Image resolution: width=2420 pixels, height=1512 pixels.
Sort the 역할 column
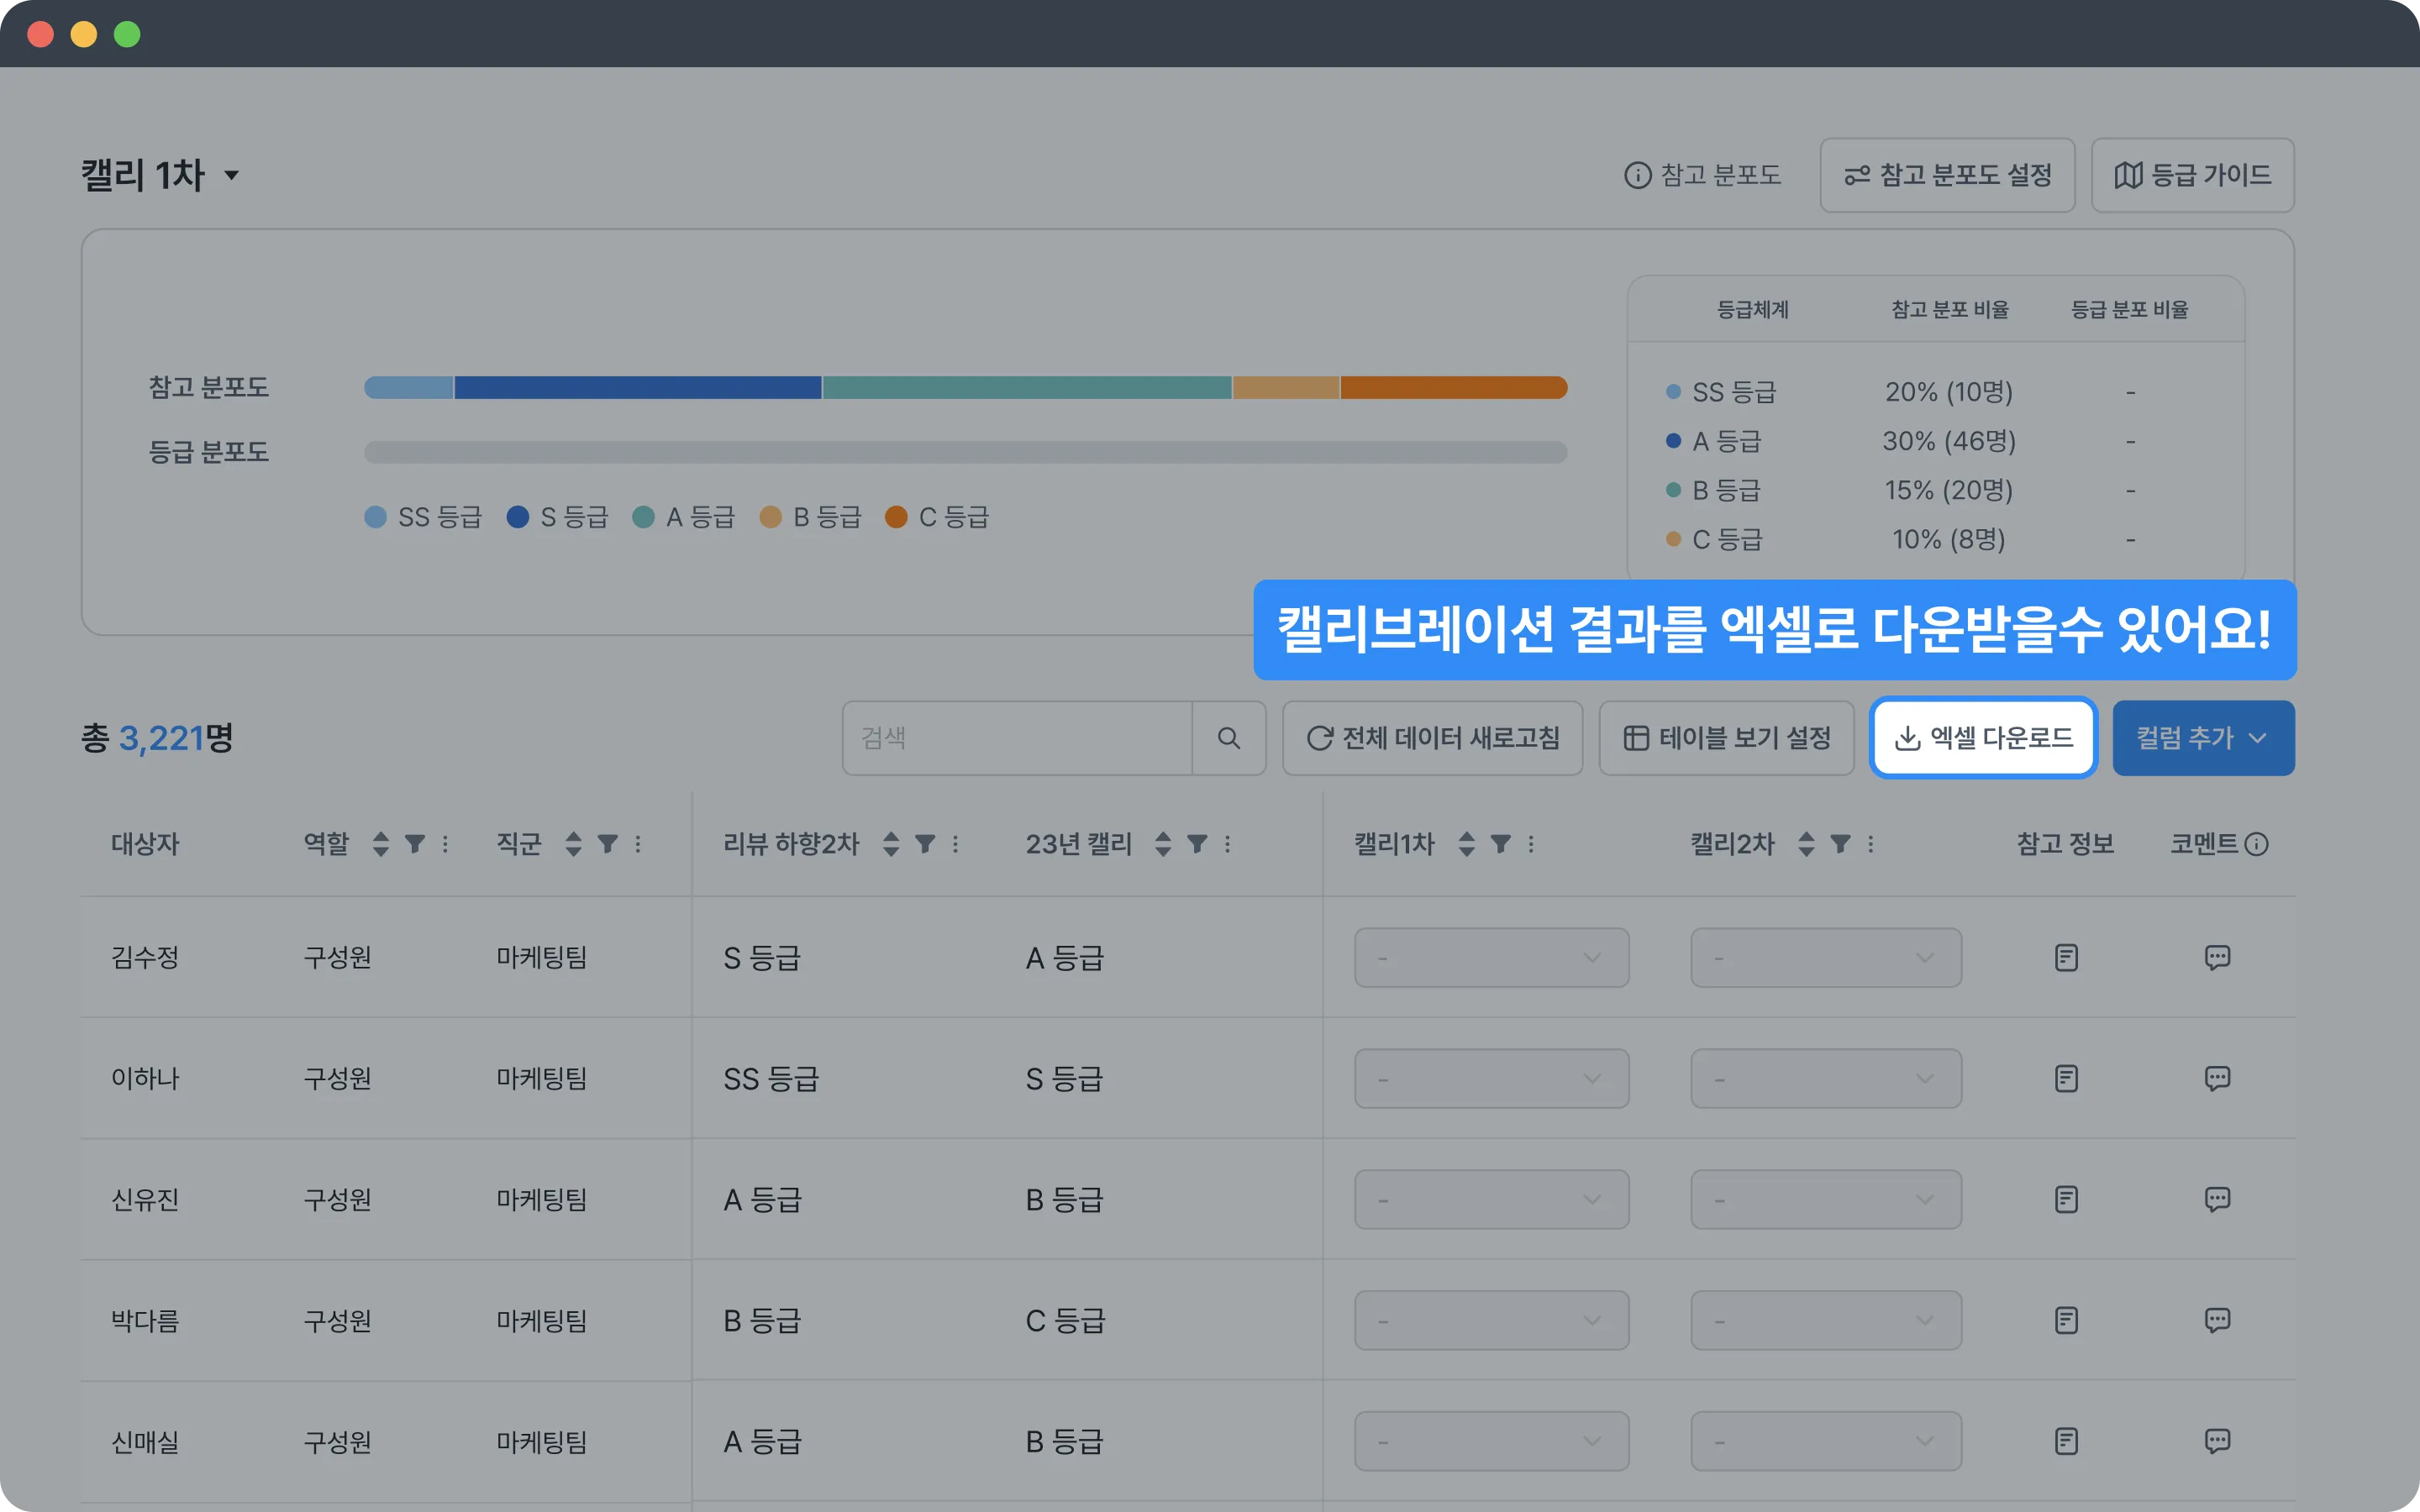[380, 844]
